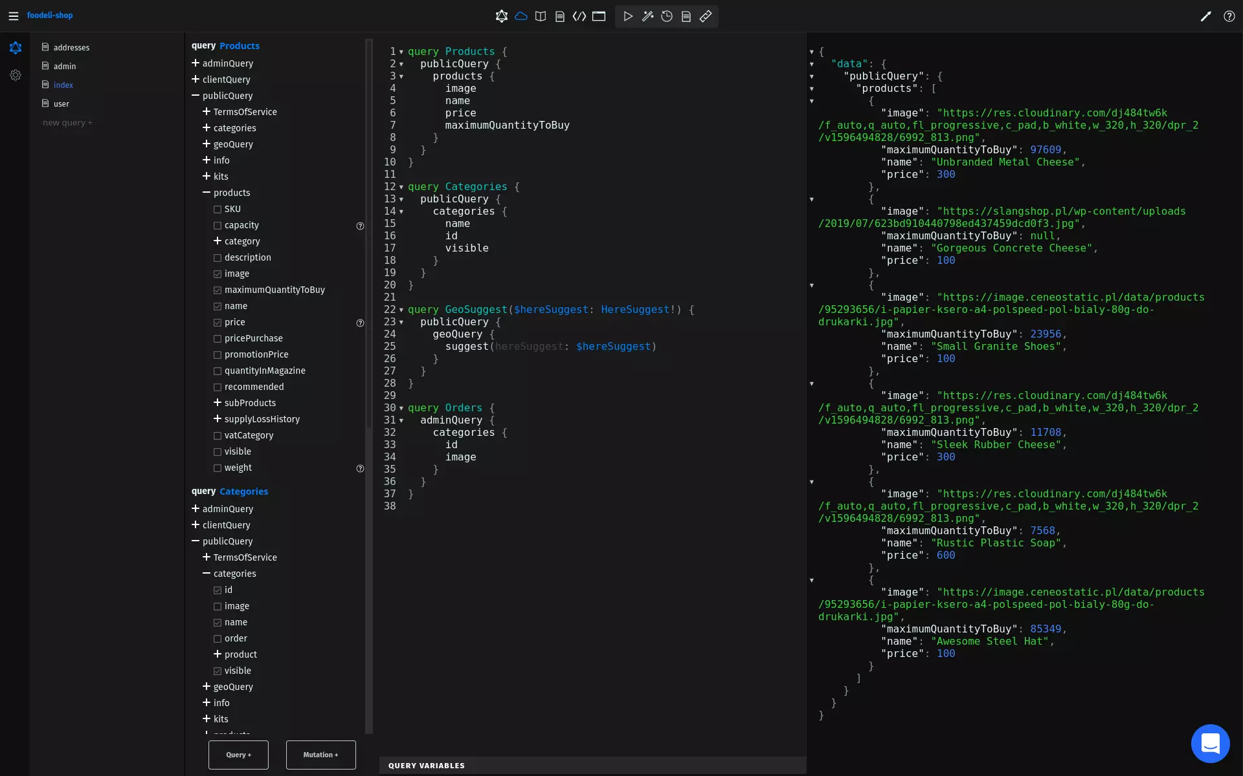
Task: Check the pricePurchase checkbox
Action: coord(218,339)
